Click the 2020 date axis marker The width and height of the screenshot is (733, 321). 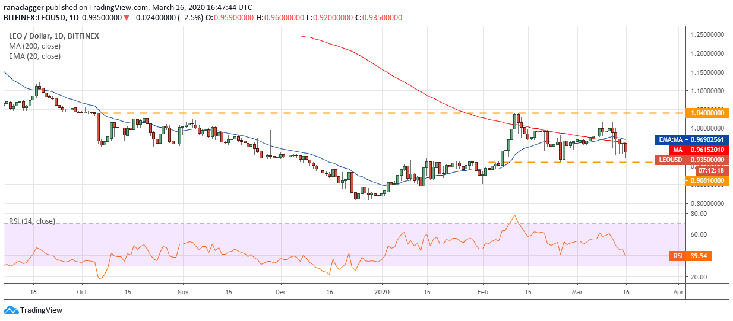pos(382,293)
